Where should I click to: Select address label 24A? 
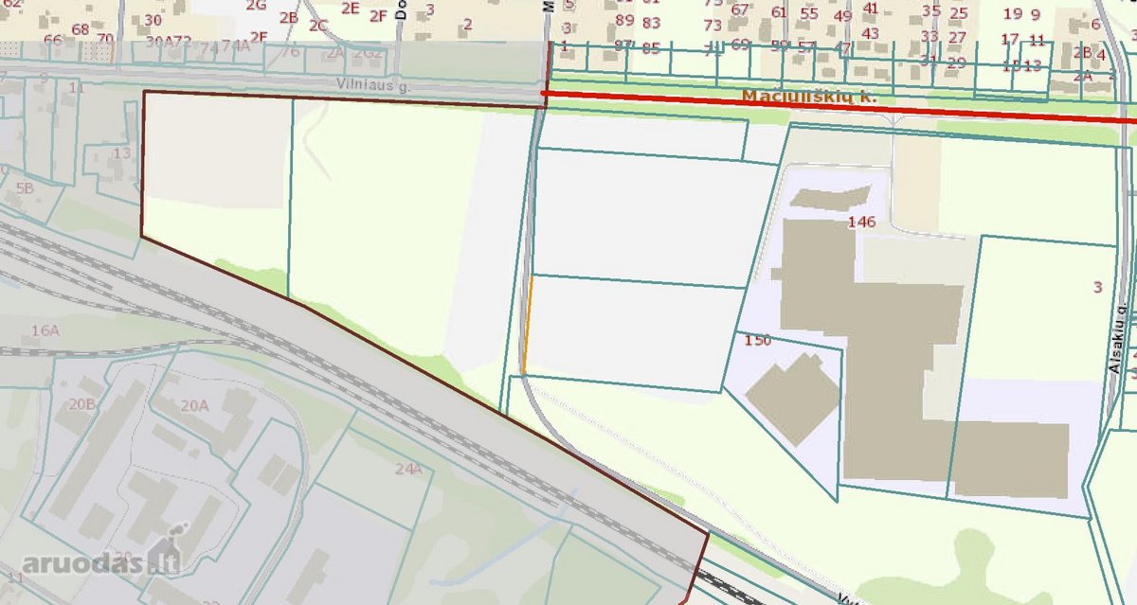[408, 468]
